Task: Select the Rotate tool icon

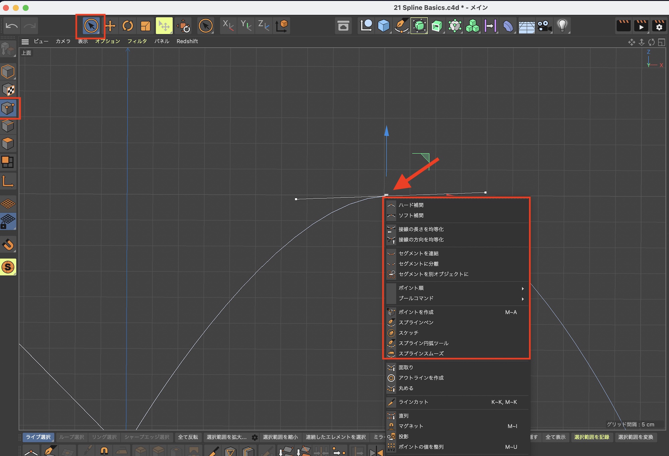Action: point(128,26)
